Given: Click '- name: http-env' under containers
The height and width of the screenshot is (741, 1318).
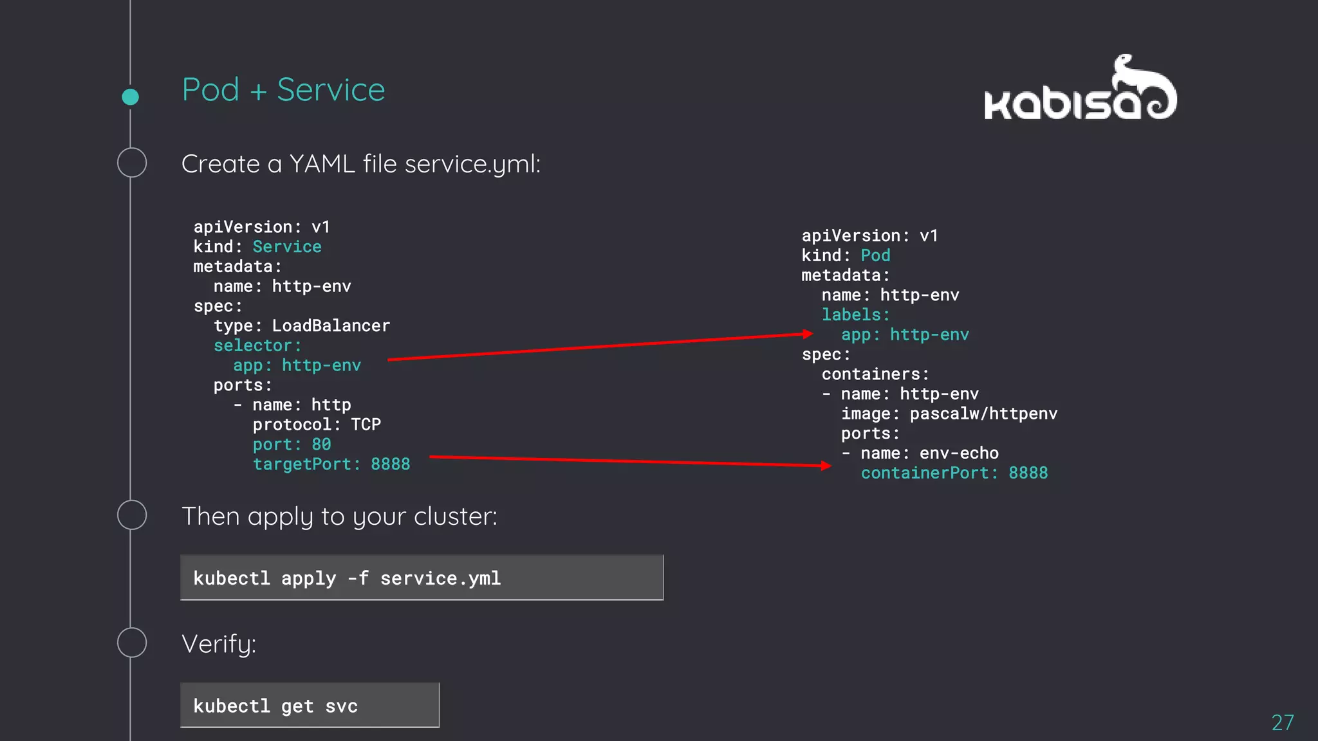Looking at the screenshot, I should coord(900,394).
